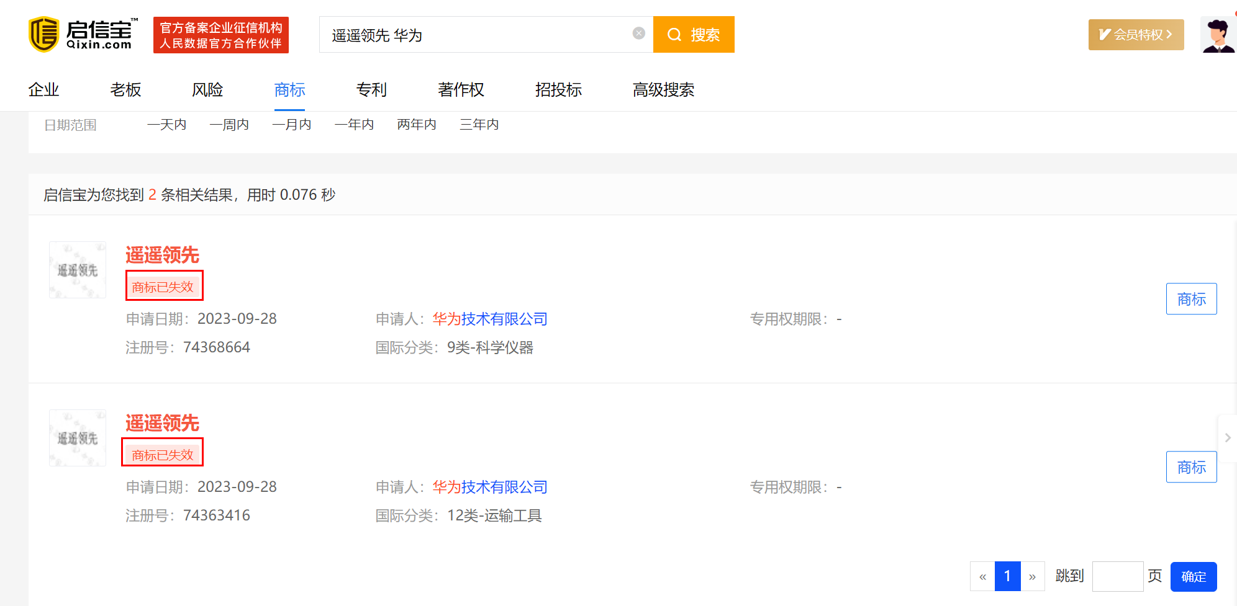Filter date range by 三年内

(x=479, y=125)
